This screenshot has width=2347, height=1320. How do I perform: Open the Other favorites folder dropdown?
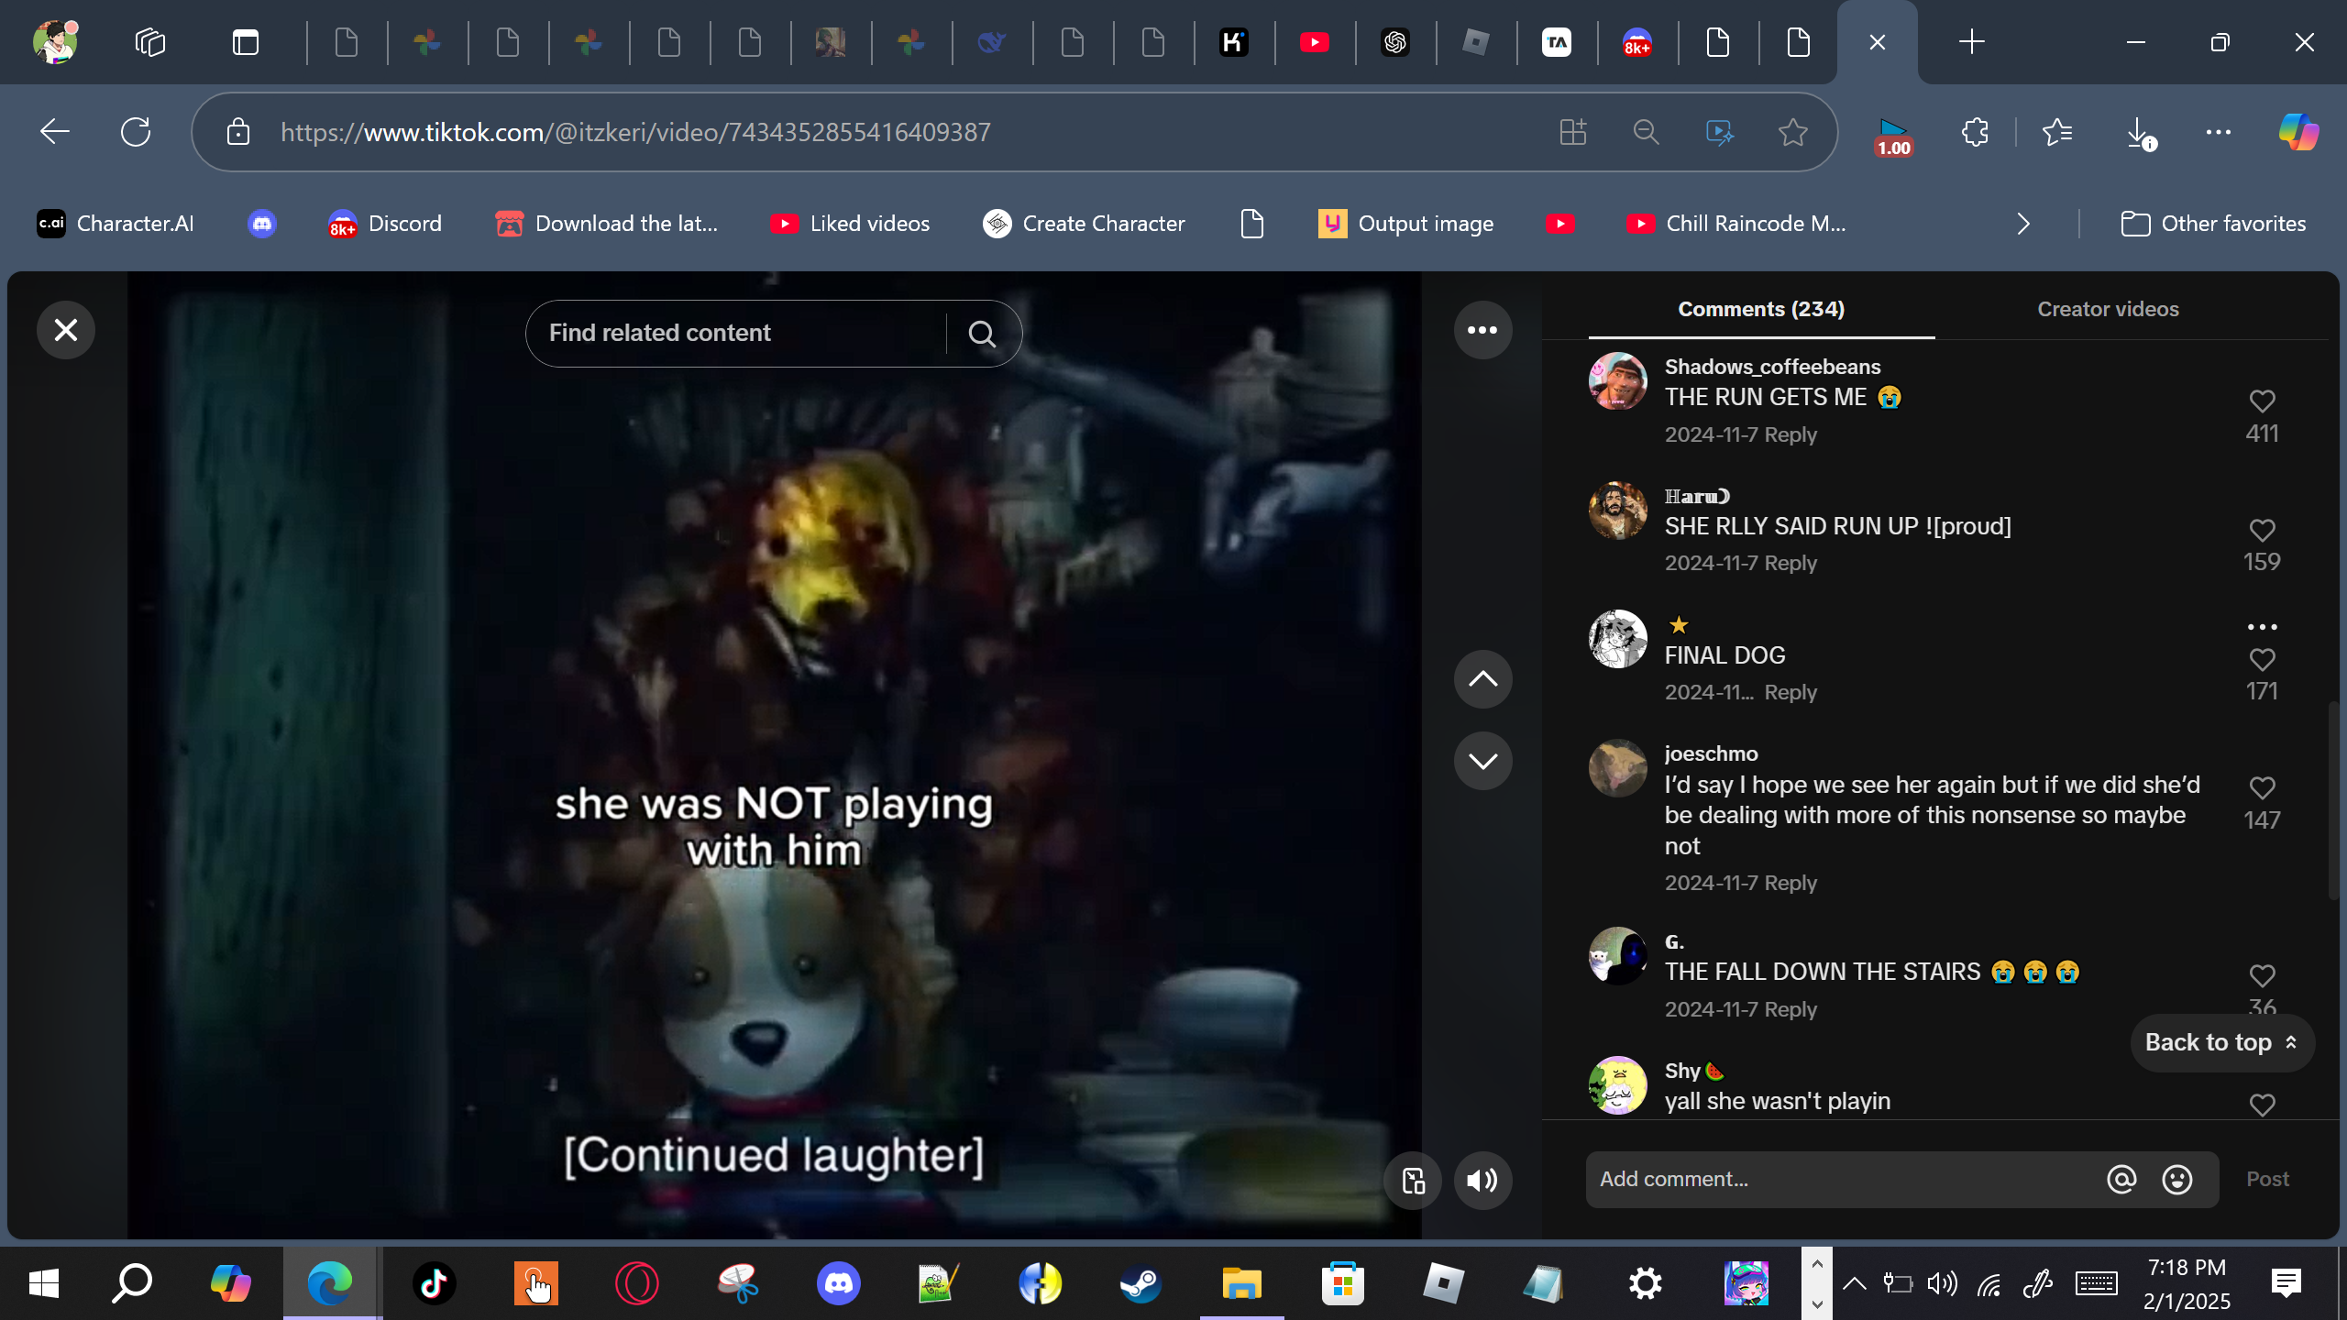(x=2214, y=224)
